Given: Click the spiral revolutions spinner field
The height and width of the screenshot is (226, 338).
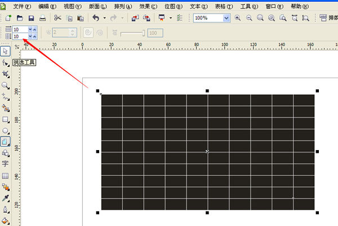Looking at the screenshot, I should click(x=64, y=33).
